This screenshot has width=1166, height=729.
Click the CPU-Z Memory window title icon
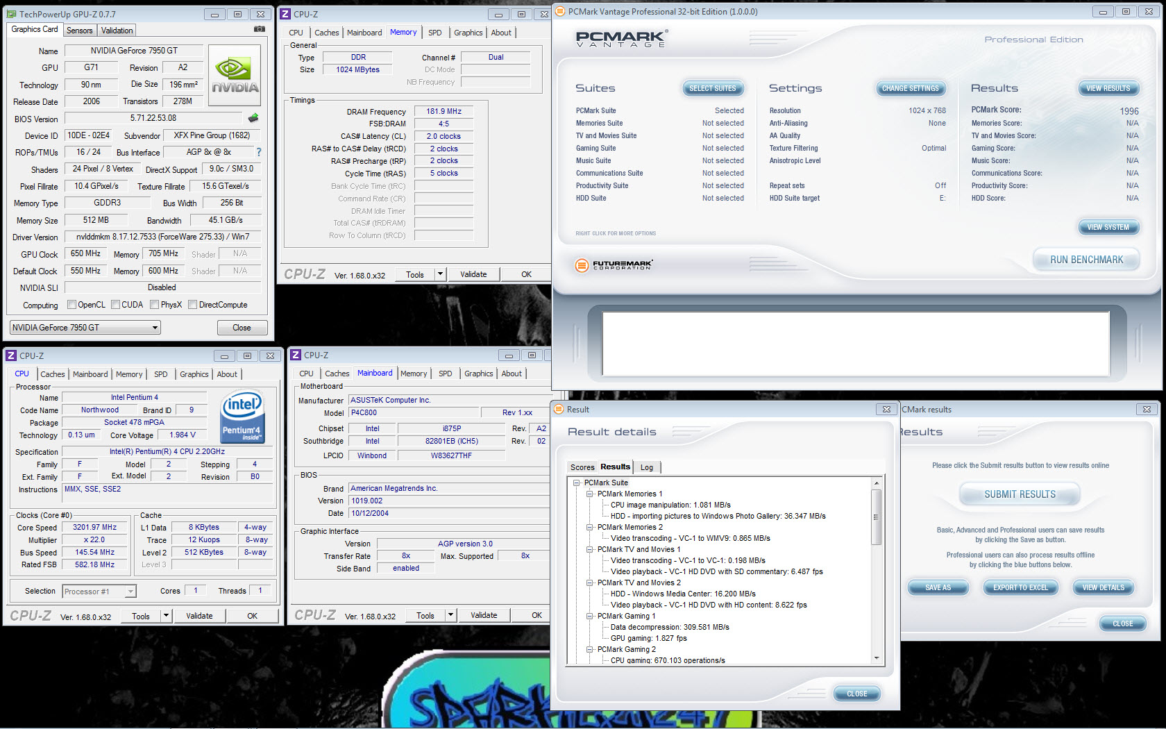285,14
